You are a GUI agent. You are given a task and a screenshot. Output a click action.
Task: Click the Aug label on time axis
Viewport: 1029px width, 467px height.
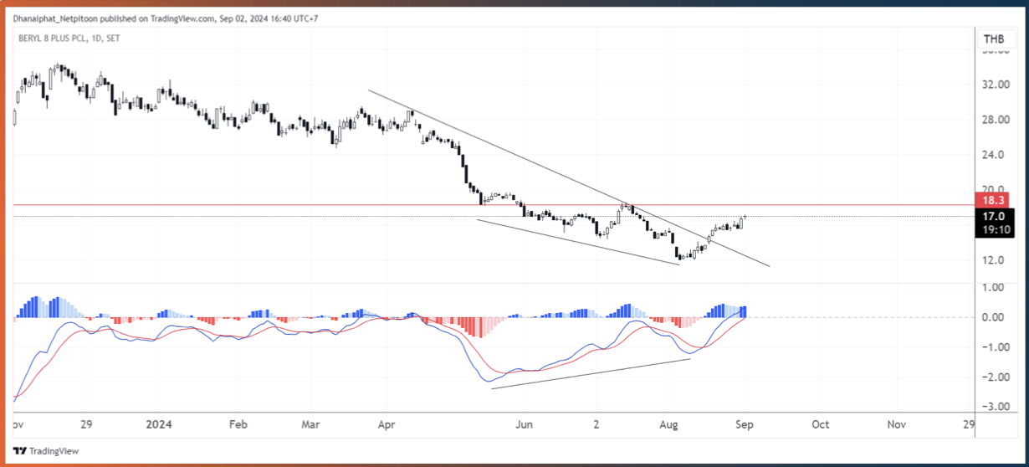(668, 424)
